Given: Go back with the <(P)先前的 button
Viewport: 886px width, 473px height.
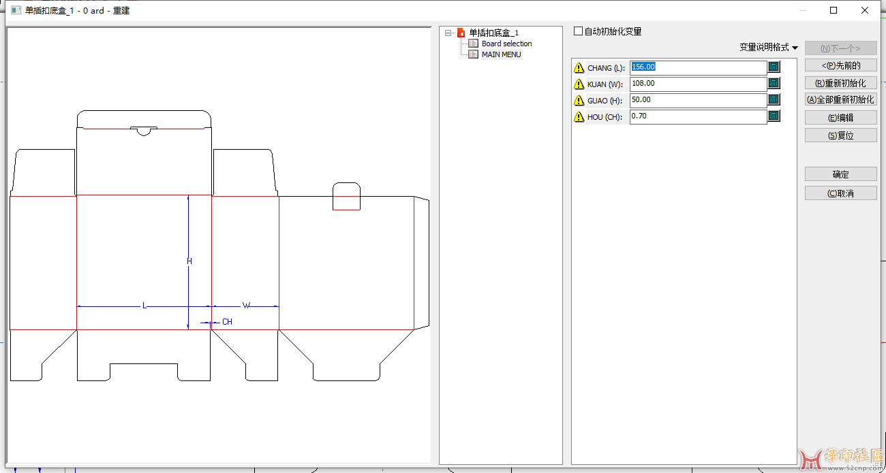Looking at the screenshot, I should pyautogui.click(x=840, y=65).
